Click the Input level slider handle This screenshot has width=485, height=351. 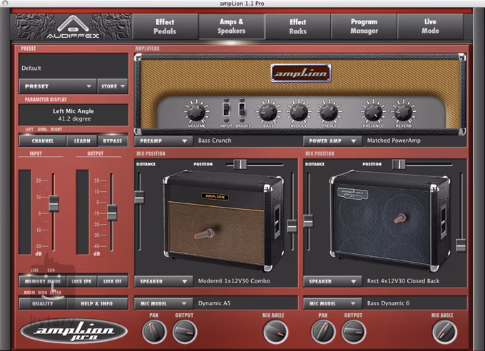pos(53,205)
